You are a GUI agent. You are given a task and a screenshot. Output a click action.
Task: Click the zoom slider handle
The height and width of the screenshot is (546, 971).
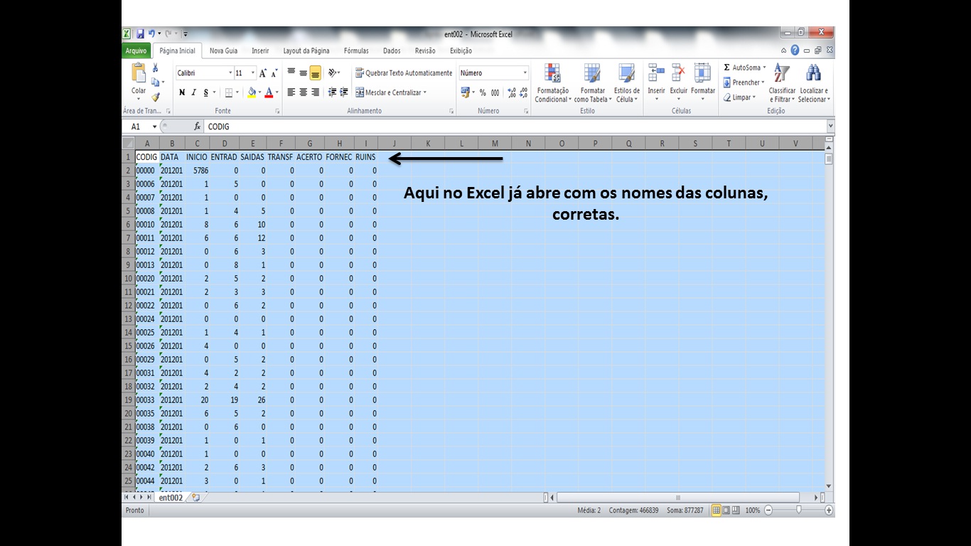pyautogui.click(x=799, y=510)
